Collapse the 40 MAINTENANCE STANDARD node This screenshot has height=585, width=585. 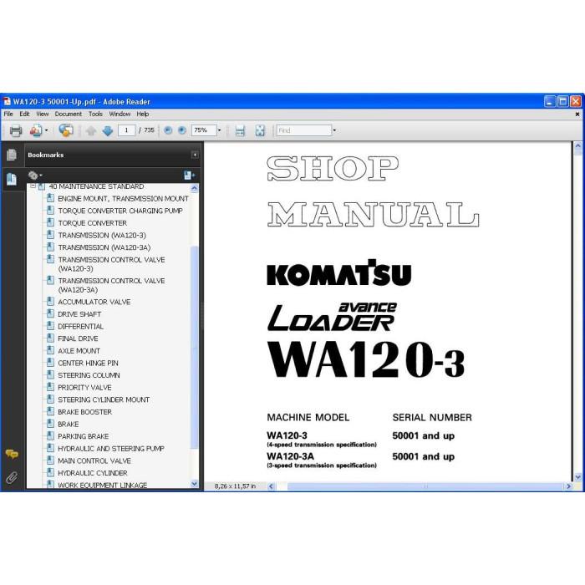pos(33,186)
